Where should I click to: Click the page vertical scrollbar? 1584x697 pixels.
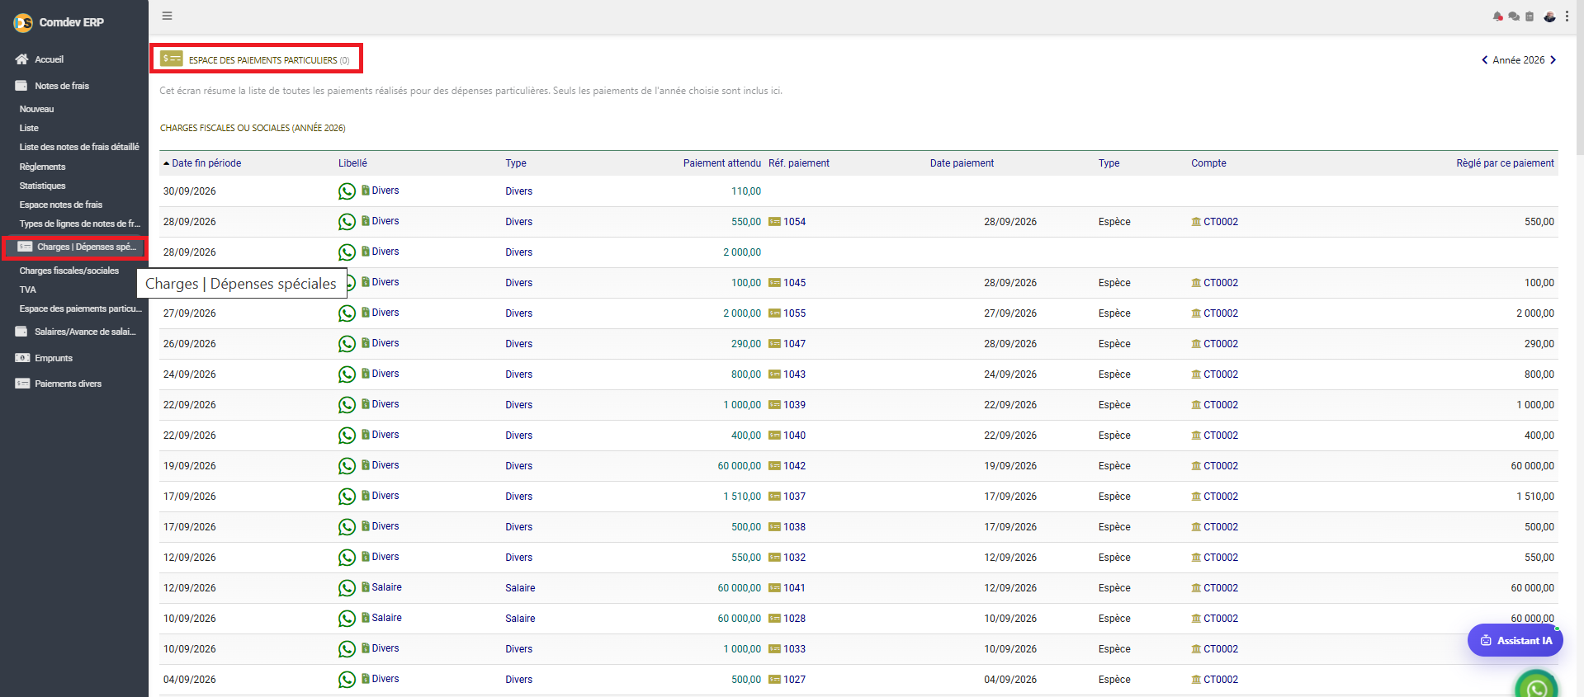coord(1579,77)
